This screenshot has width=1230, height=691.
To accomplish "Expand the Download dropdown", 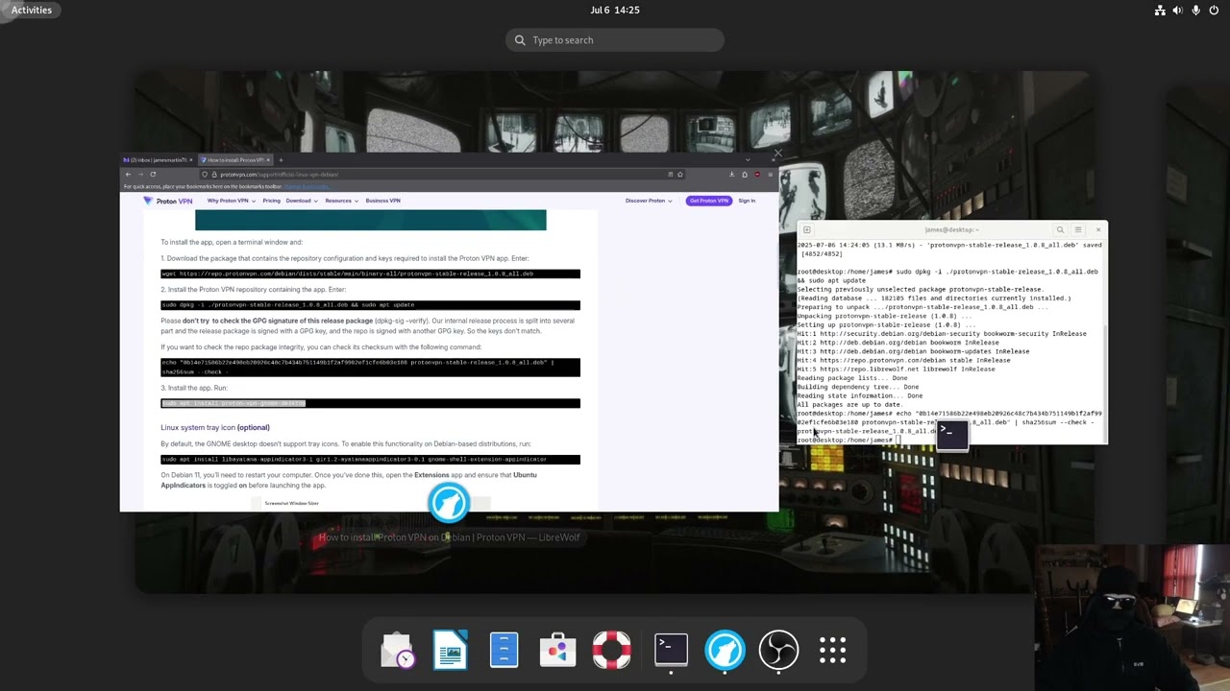I will [301, 201].
